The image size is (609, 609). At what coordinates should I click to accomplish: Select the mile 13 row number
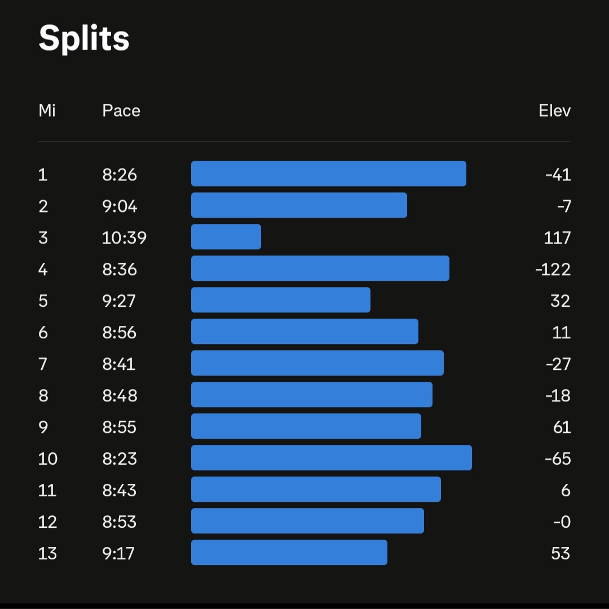(x=47, y=554)
